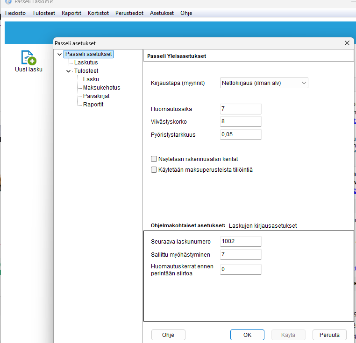The width and height of the screenshot is (356, 343).
Task: Open the Asetukset menu
Action: pyautogui.click(x=162, y=13)
